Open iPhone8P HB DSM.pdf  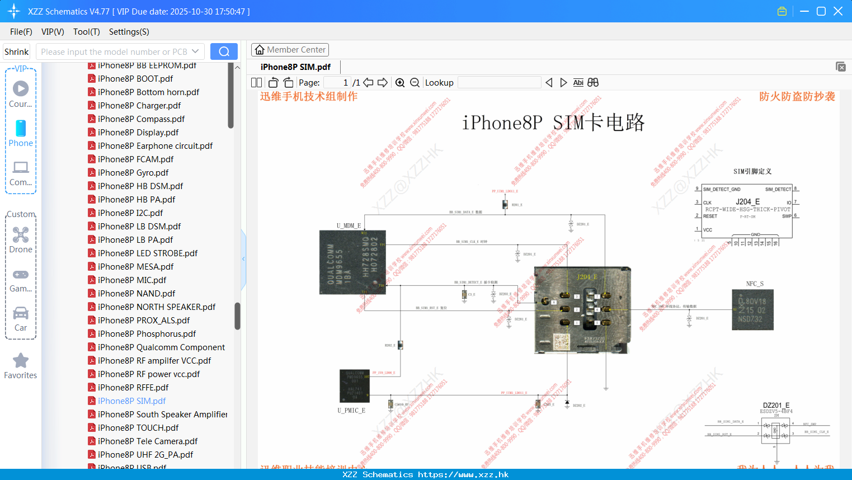point(140,186)
